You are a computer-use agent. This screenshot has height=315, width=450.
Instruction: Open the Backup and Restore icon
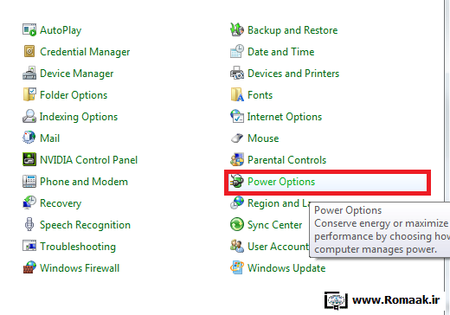[x=237, y=30]
